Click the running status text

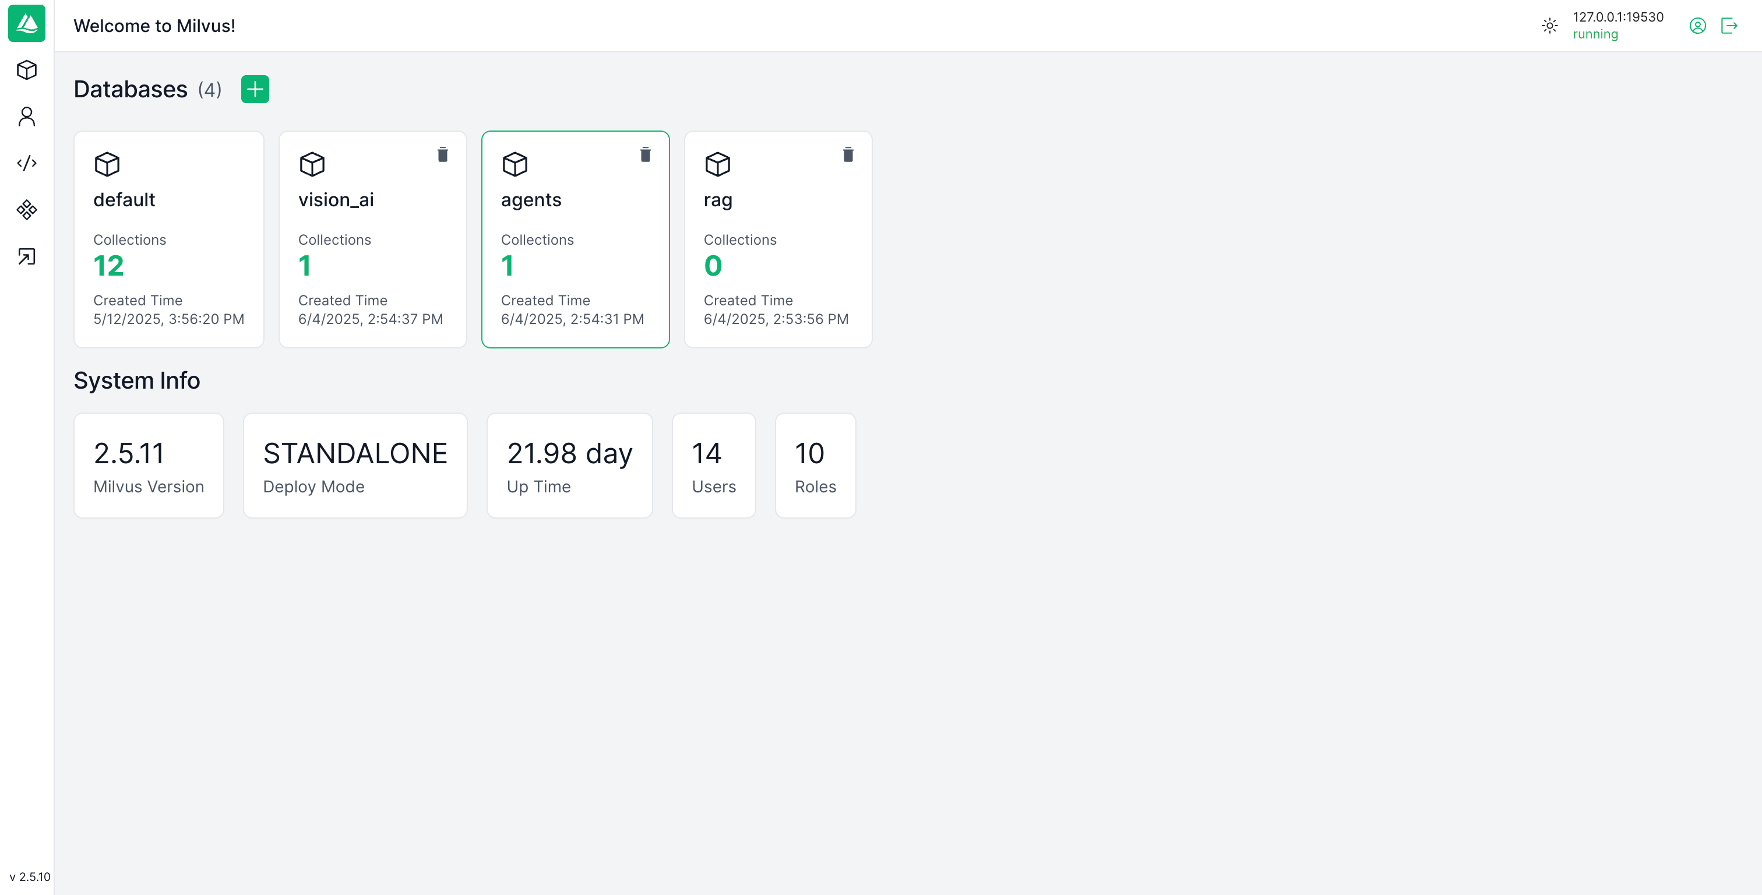1595,34
